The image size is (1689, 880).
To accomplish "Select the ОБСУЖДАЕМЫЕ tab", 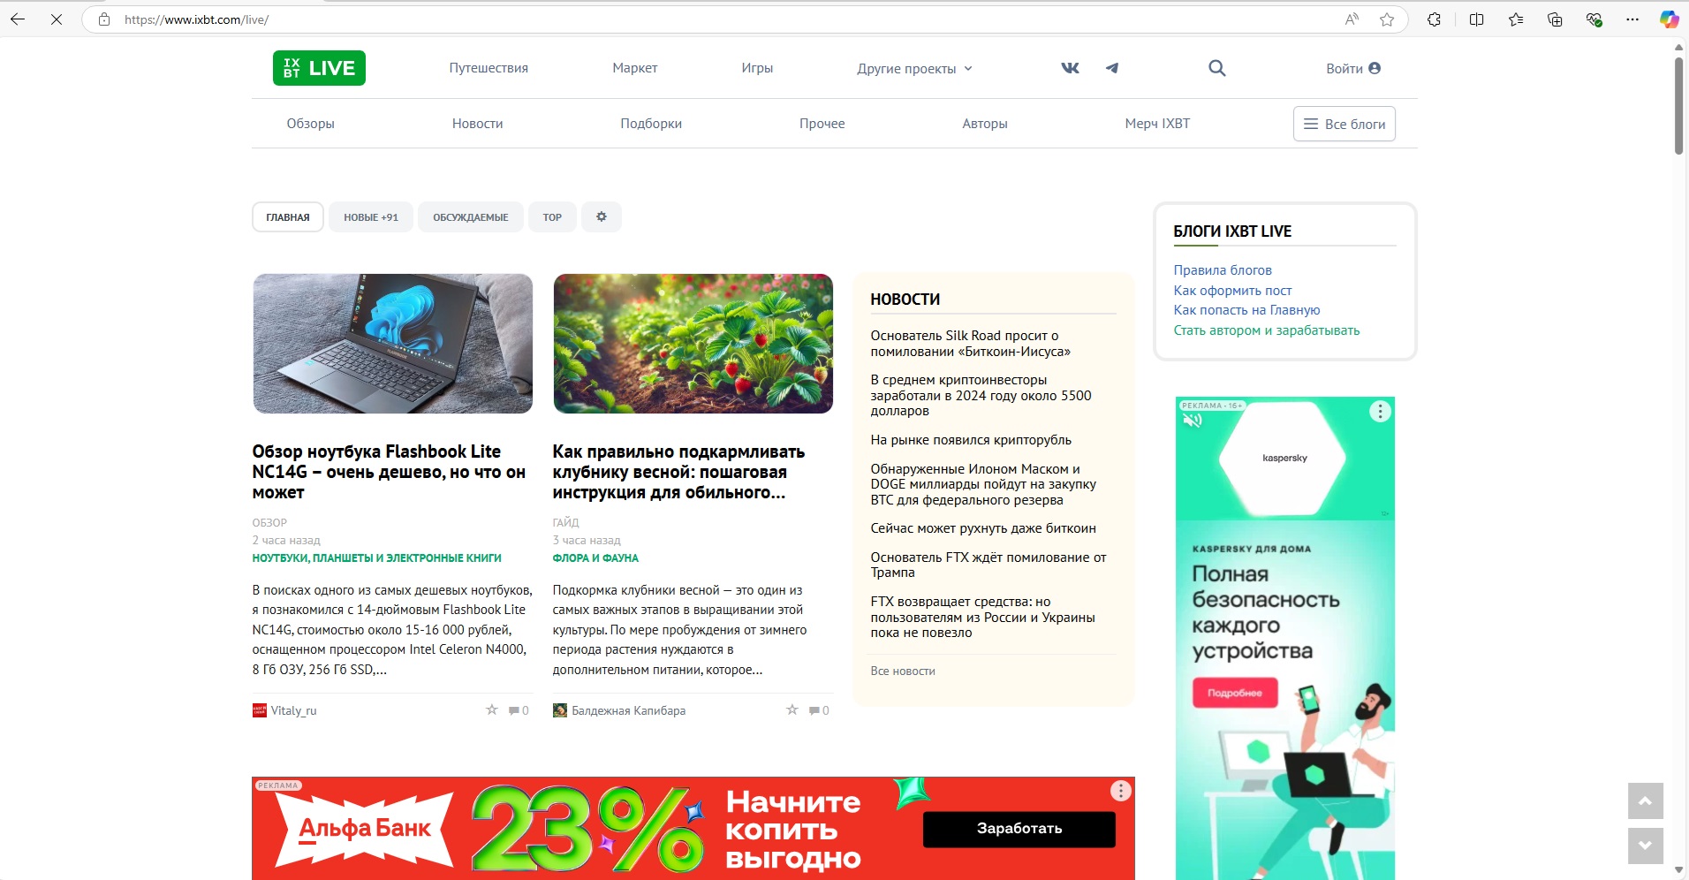I will coord(471,216).
